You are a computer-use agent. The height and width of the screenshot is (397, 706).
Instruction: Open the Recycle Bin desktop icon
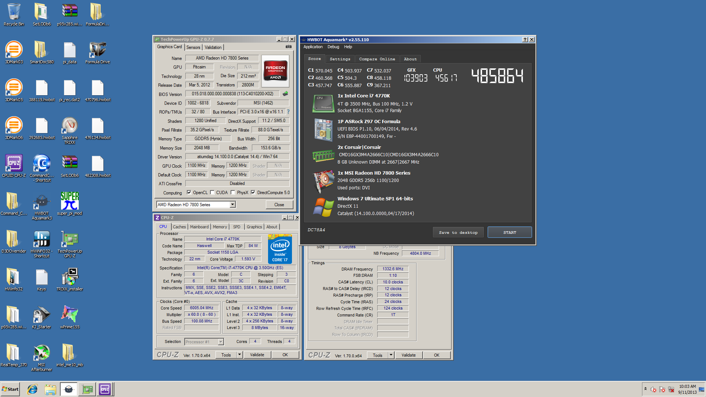14,15
